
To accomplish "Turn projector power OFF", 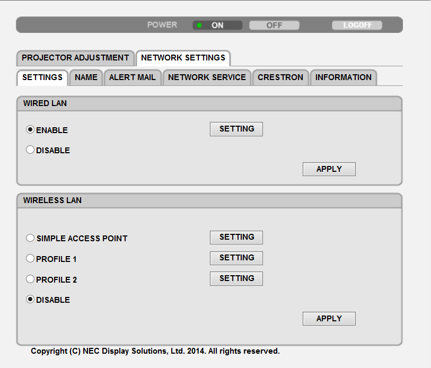I will point(274,25).
